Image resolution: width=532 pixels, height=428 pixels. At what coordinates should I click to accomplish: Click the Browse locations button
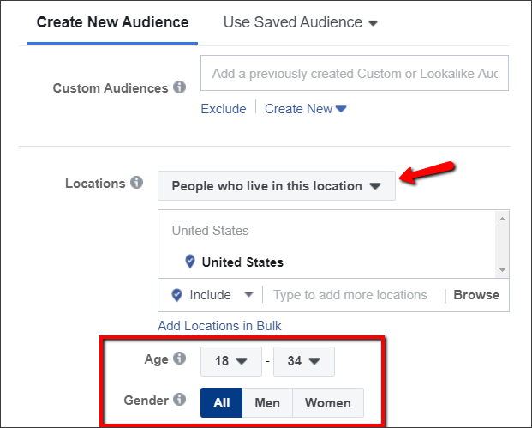476,295
